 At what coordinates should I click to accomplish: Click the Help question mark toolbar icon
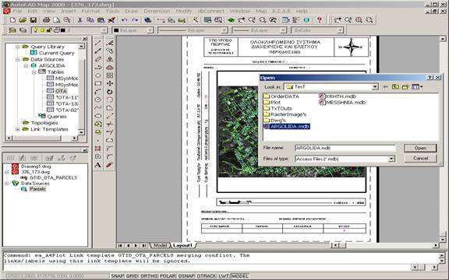(320, 20)
